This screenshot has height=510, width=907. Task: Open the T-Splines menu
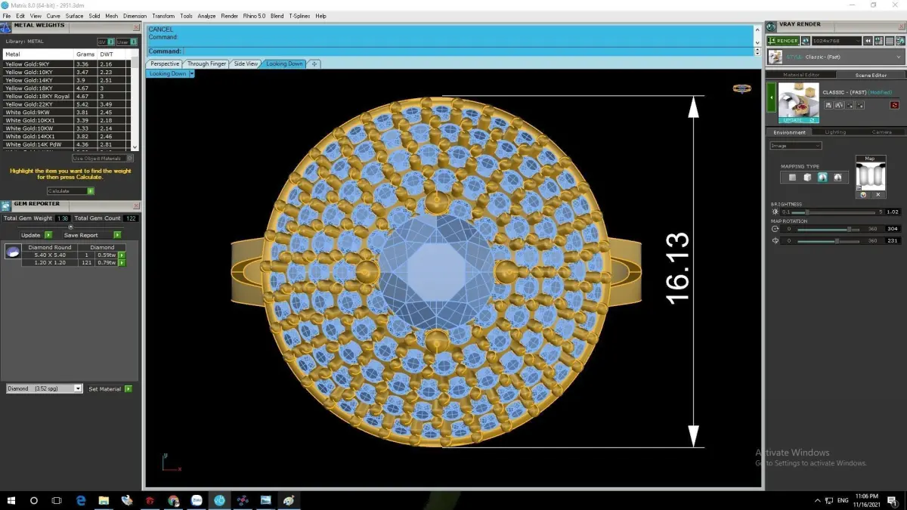pos(300,16)
